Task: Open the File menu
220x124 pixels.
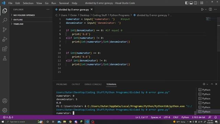Action: (10, 3)
